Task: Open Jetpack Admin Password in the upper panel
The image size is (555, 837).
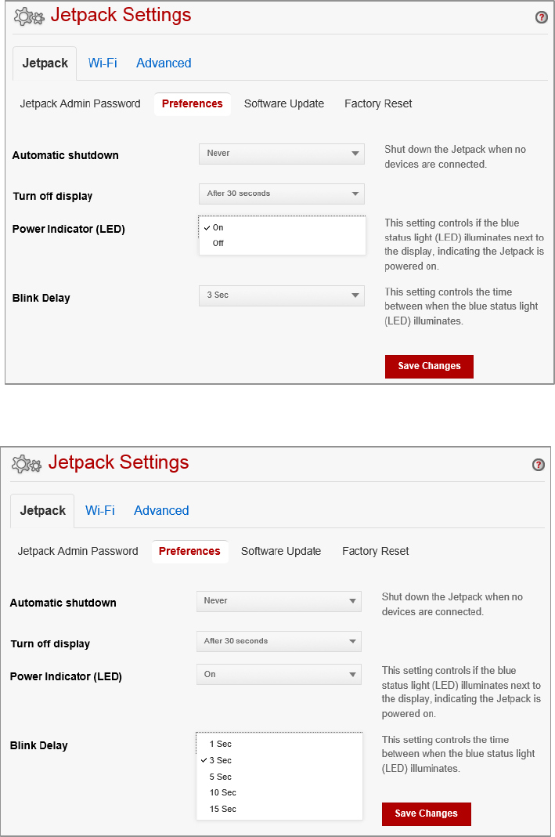Action: click(80, 103)
